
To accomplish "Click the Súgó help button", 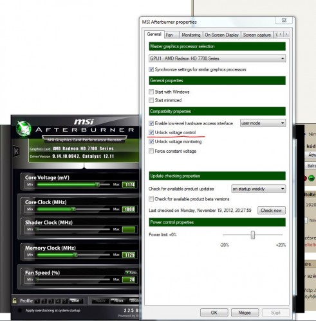I will tap(275, 313).
